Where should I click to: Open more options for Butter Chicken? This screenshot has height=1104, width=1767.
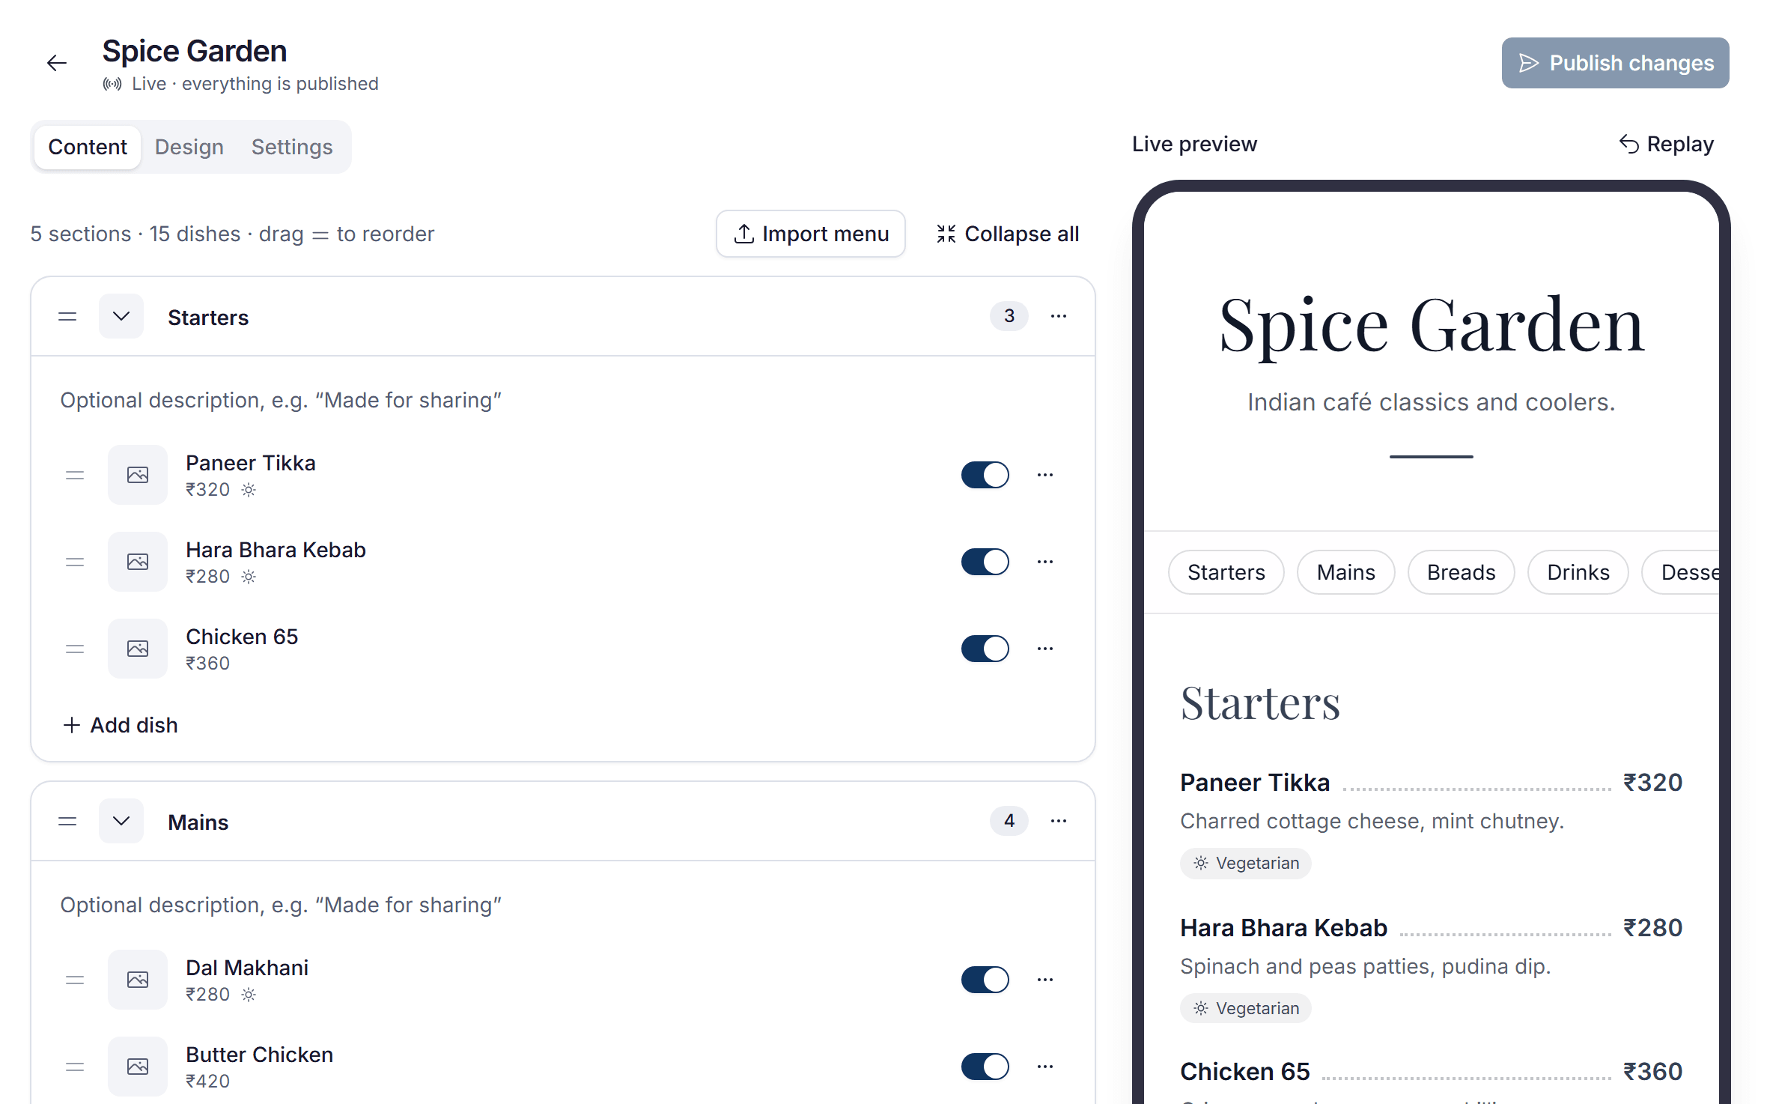(1045, 1067)
